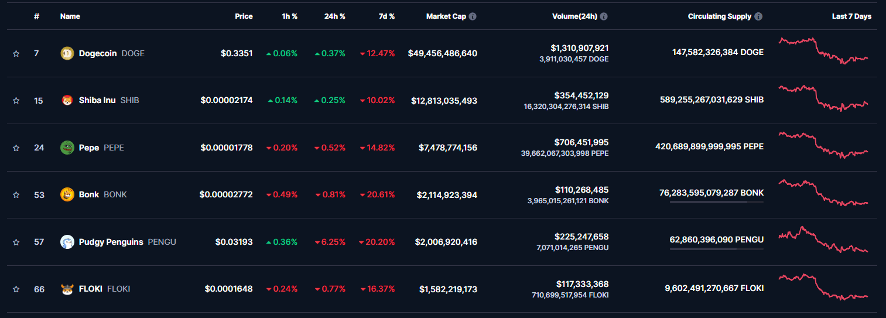This screenshot has width=886, height=318.
Task: Click Bonk's circulating supply progress bar
Action: [716, 202]
